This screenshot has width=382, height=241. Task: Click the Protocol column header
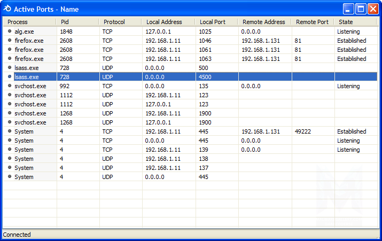pyautogui.click(x=120, y=22)
